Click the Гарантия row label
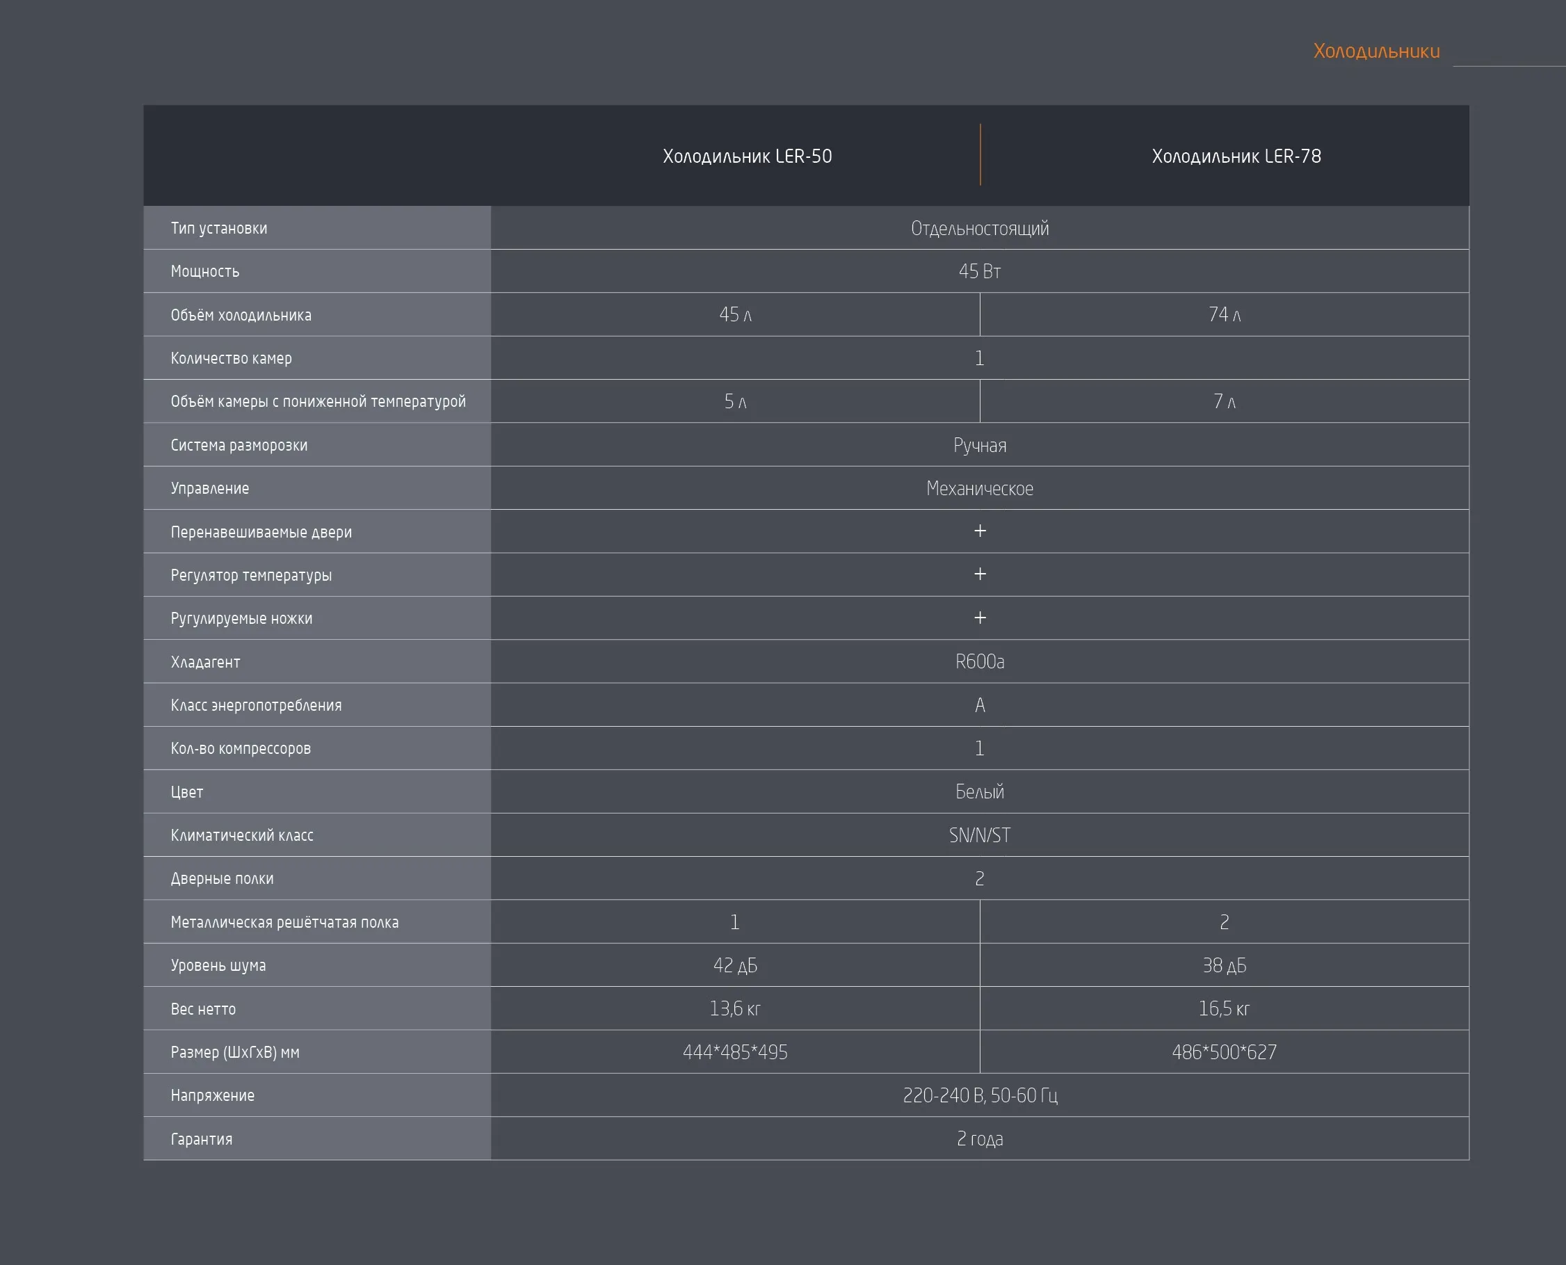 [x=201, y=1139]
